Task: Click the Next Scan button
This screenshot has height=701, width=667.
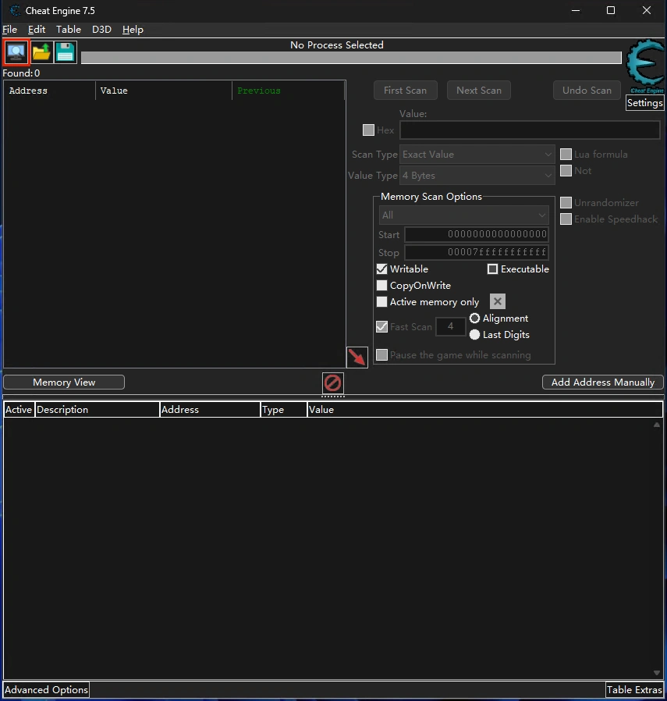Action: 479,91
